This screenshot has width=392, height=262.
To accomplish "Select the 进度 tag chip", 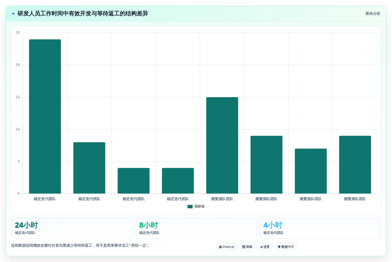I will pyautogui.click(x=265, y=247).
